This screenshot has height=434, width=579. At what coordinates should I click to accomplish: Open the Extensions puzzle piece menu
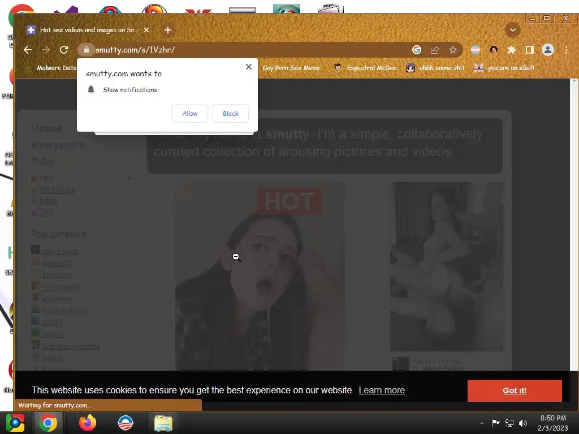coord(511,50)
